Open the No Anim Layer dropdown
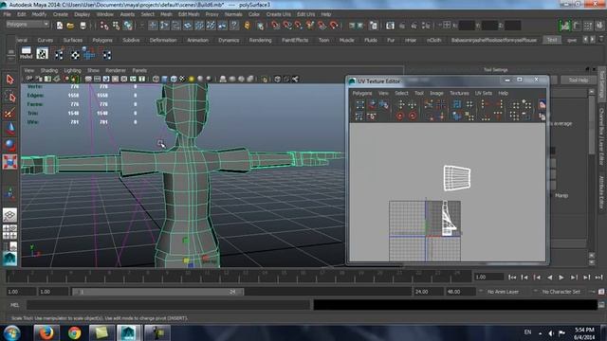607x341 pixels. 502,292
